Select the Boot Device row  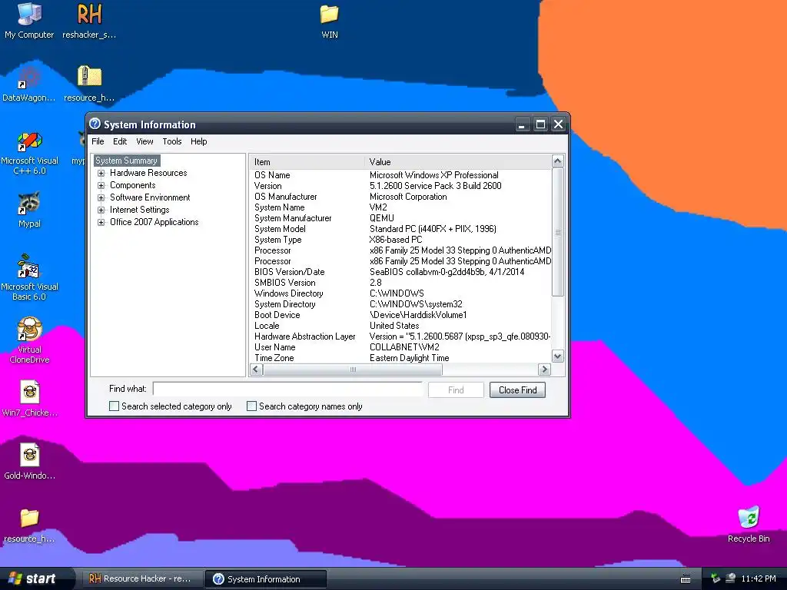(x=400, y=315)
